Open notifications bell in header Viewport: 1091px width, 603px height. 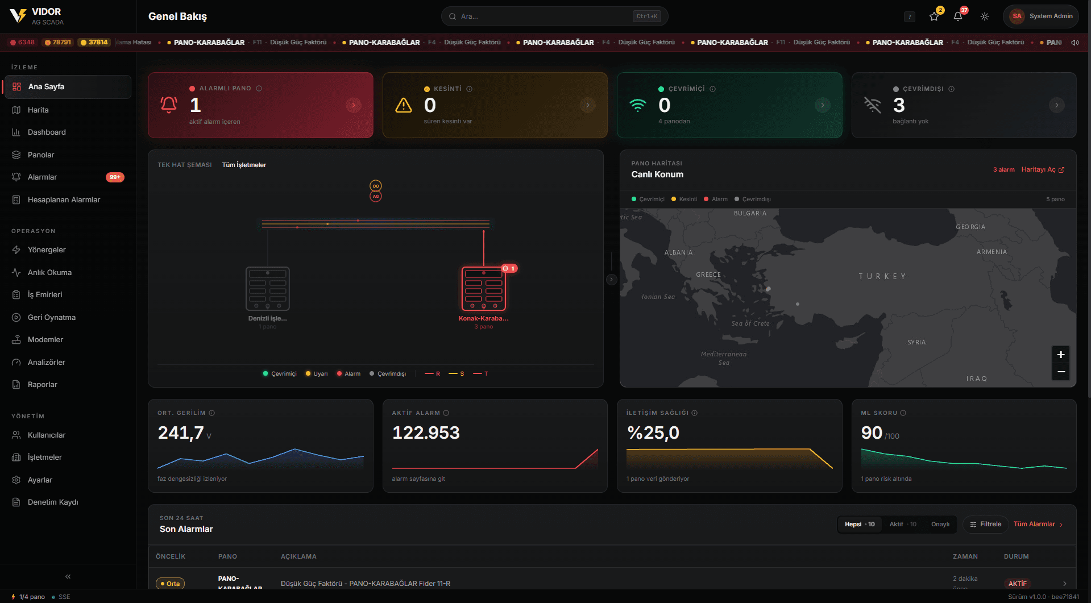click(x=958, y=16)
